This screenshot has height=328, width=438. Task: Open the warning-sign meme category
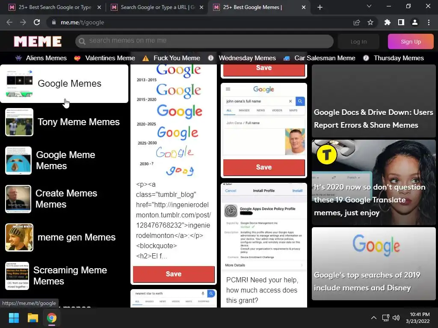coord(177,58)
